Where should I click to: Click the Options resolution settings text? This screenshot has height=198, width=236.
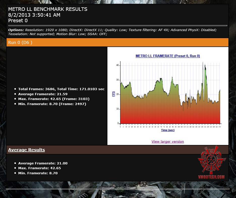[112, 32]
